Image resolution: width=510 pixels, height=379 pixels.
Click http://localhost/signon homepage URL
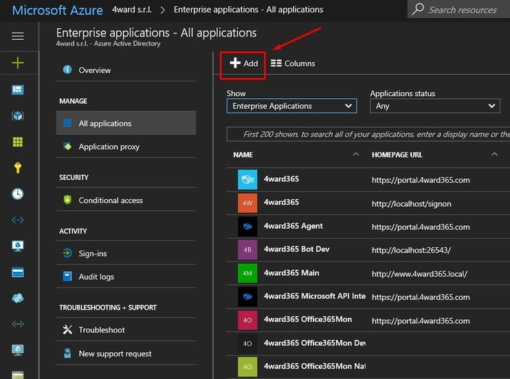click(412, 204)
